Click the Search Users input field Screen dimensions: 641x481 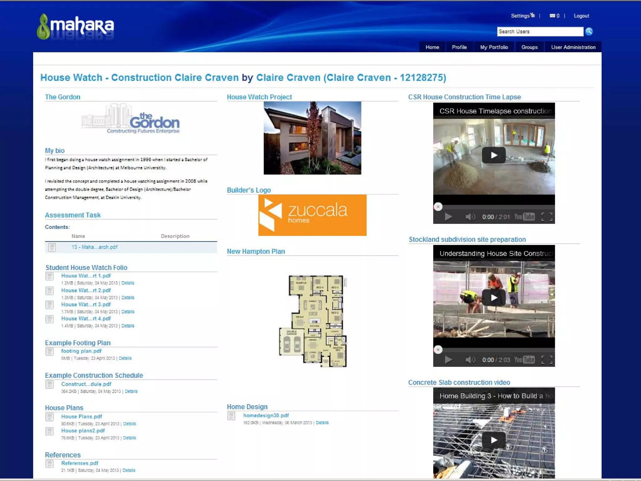pyautogui.click(x=540, y=31)
